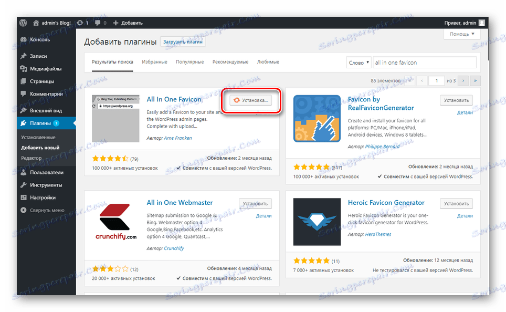Click the Heroic Favicon Generator icon
Viewport: 506px width, 312px height.
[x=317, y=222]
